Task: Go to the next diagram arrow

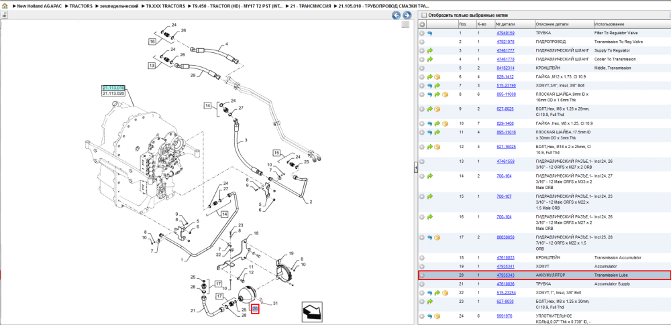Action: pyautogui.click(x=407, y=15)
